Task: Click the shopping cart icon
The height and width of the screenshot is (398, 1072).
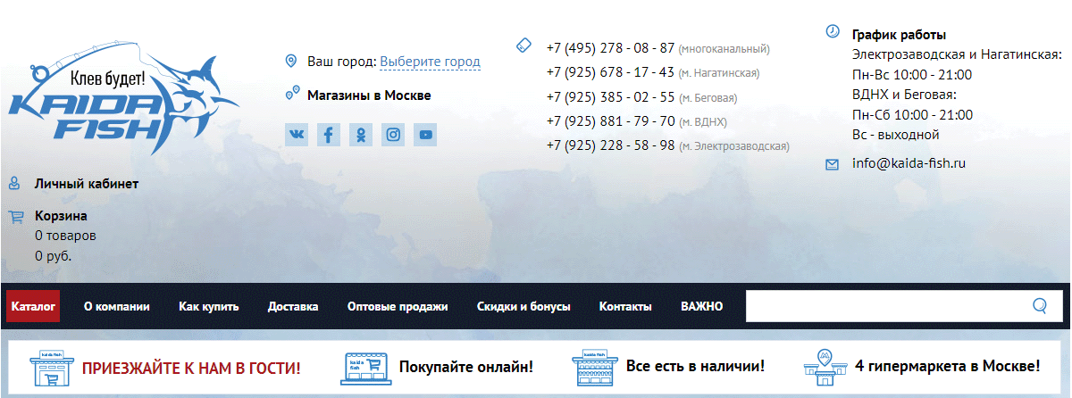Action: point(15,216)
